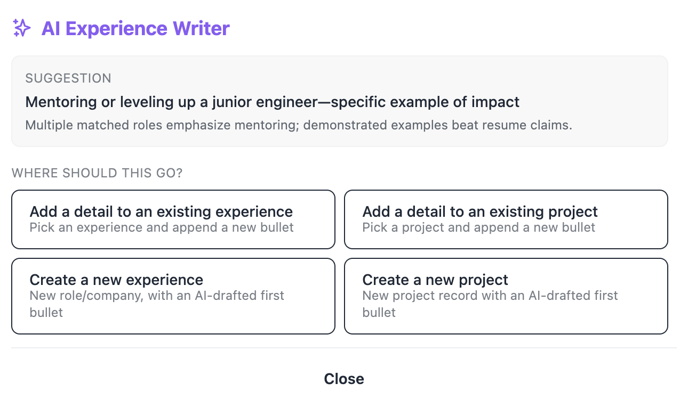Select the mentoring junior engineer suggestion headline
The image size is (688, 408).
[x=273, y=102]
